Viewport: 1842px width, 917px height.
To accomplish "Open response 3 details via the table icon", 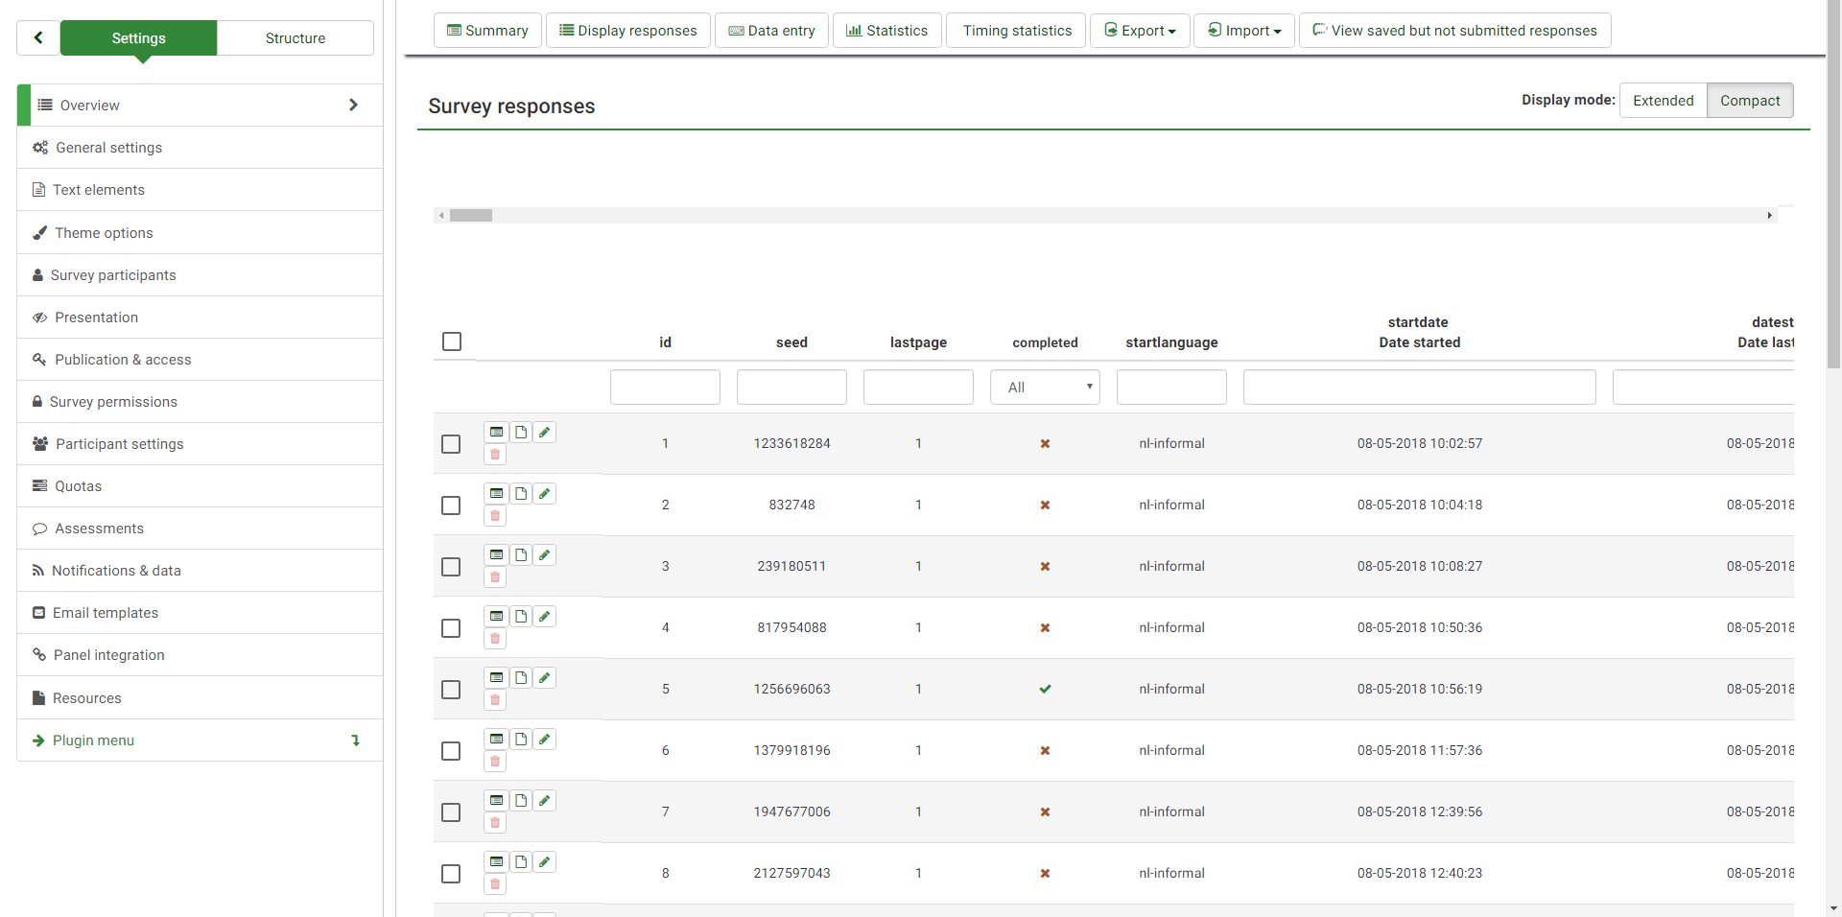I will tap(496, 555).
